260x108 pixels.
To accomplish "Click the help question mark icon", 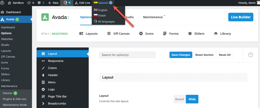I will coord(251,55).
